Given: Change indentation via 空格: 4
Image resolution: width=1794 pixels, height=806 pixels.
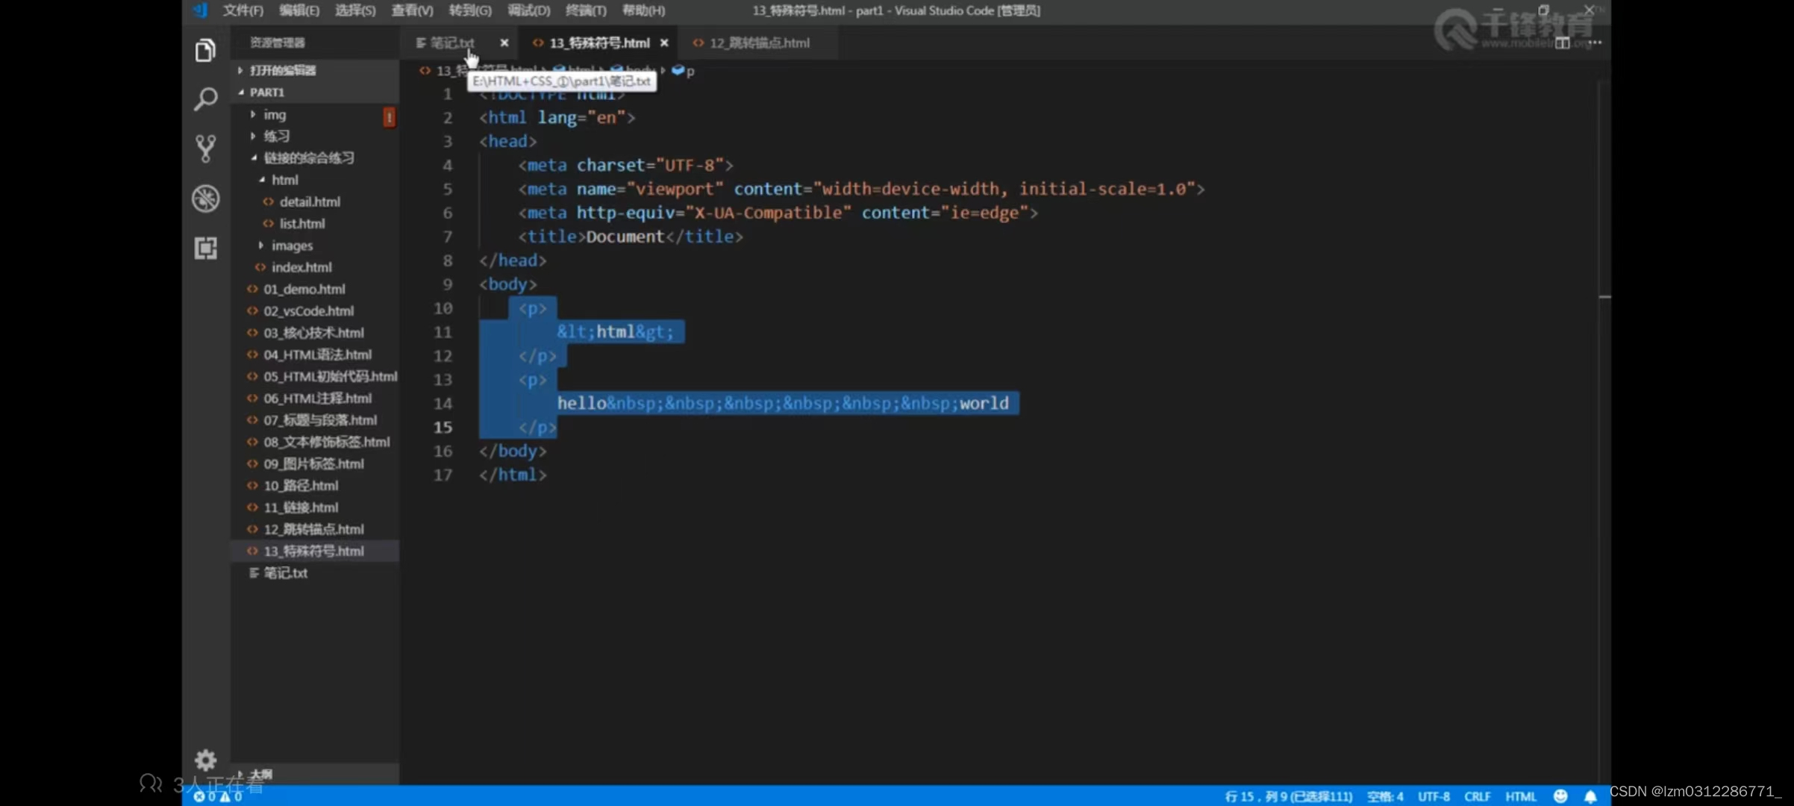Looking at the screenshot, I should pos(1385,796).
